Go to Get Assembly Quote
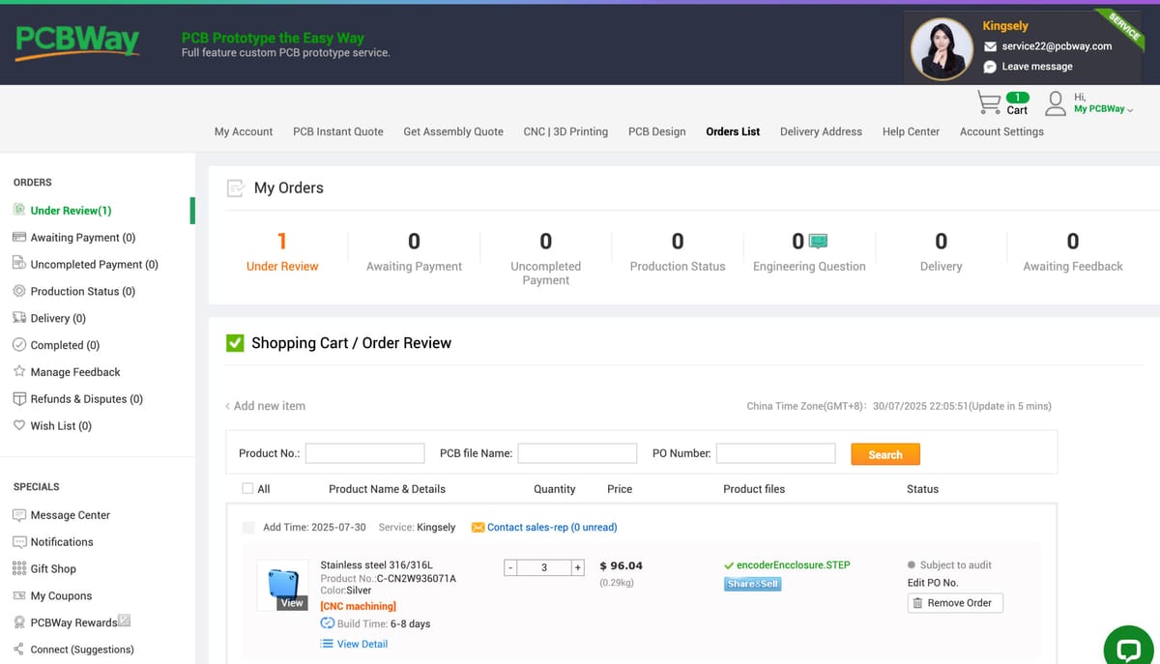 [453, 131]
